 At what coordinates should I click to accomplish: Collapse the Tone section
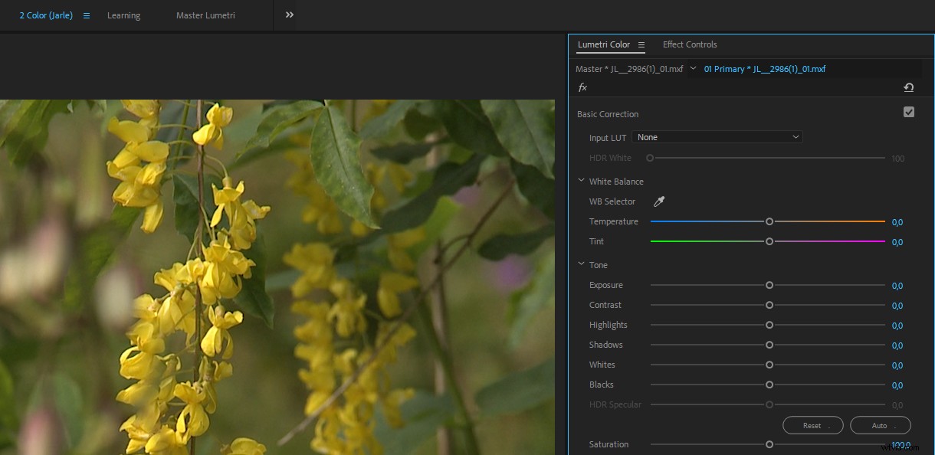pos(581,264)
